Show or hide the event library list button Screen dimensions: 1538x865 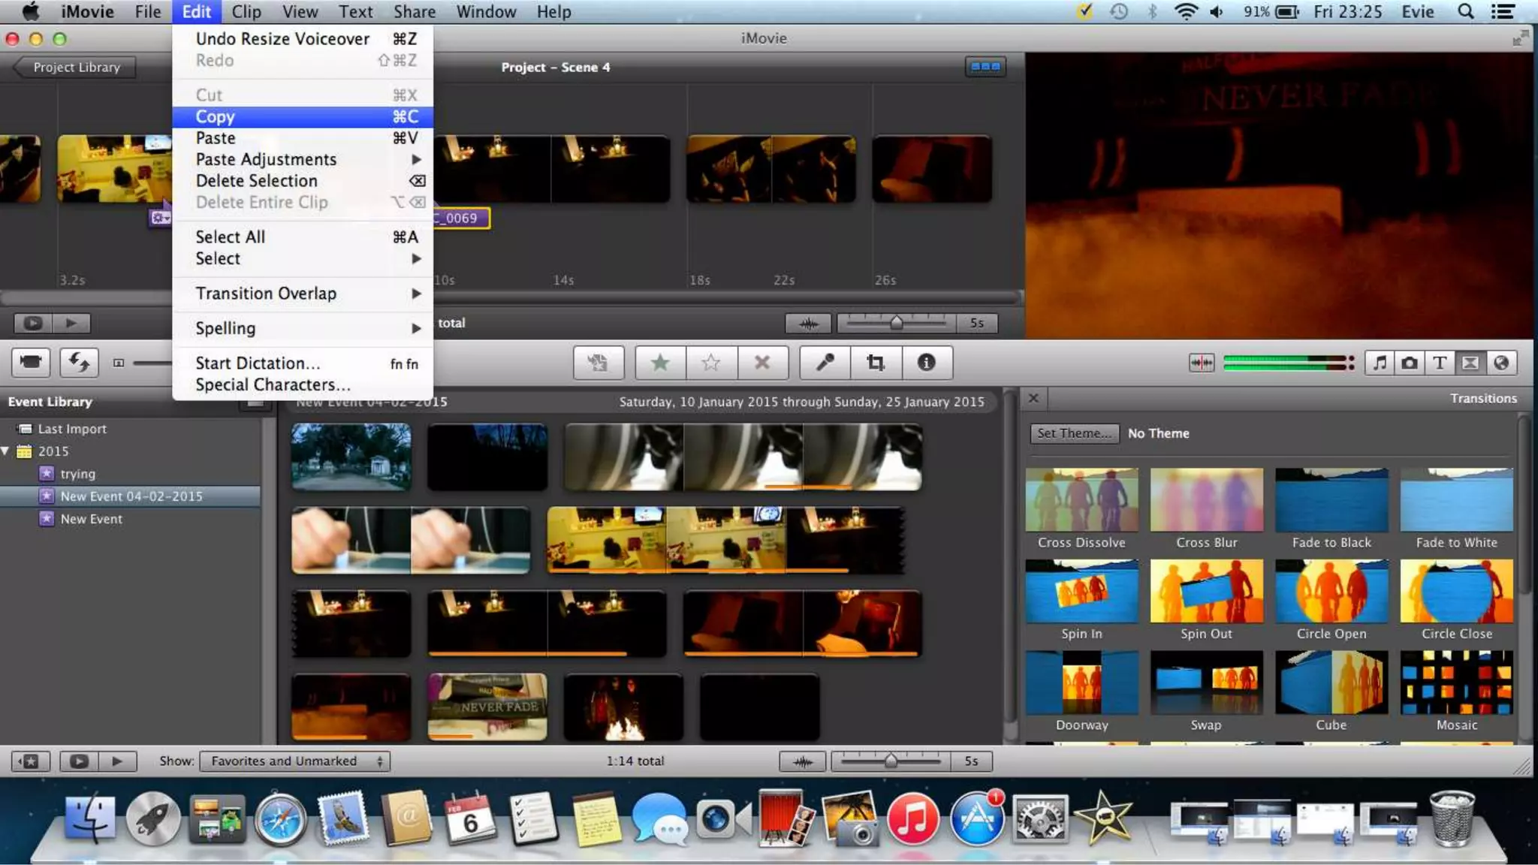click(x=30, y=761)
